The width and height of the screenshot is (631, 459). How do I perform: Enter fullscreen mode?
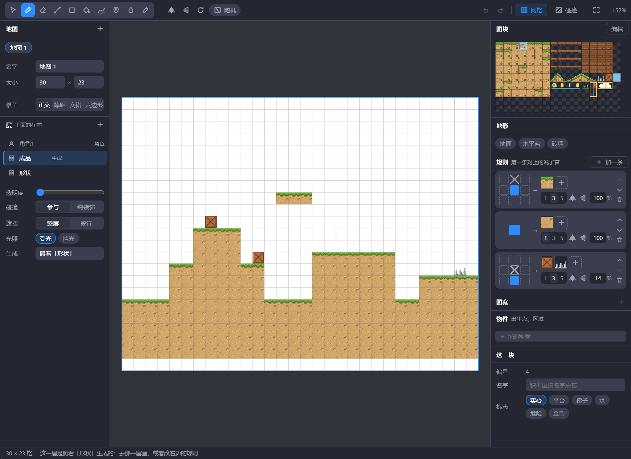pos(596,10)
